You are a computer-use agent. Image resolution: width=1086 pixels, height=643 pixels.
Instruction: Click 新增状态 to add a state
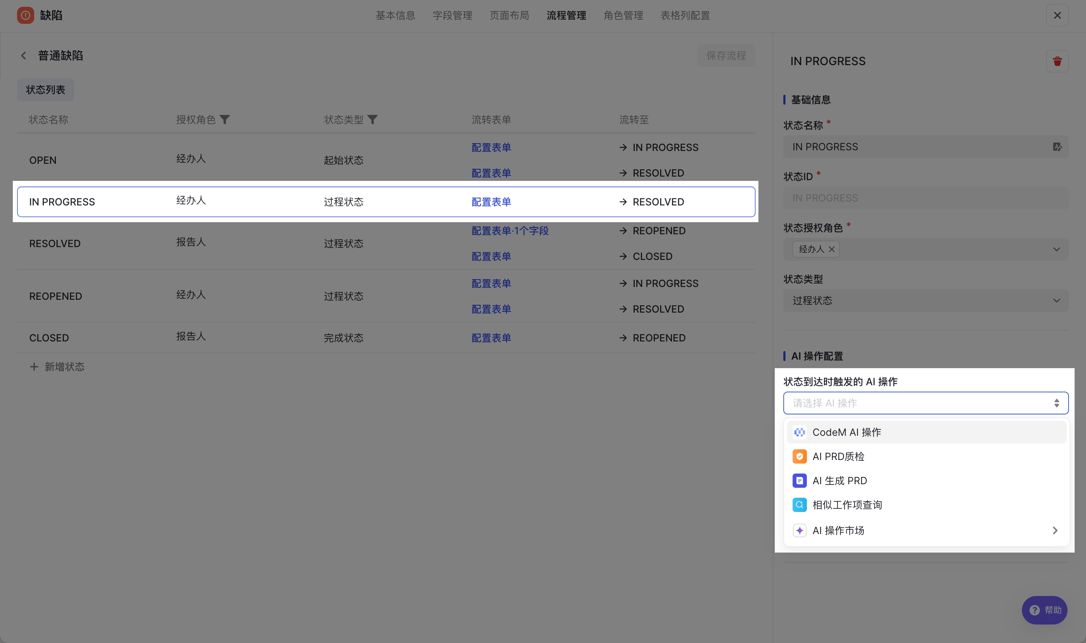[x=57, y=367]
